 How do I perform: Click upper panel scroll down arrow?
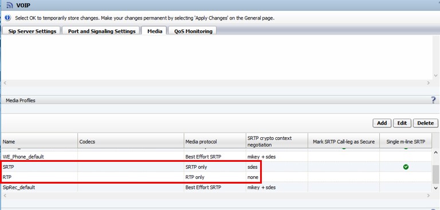point(435,76)
